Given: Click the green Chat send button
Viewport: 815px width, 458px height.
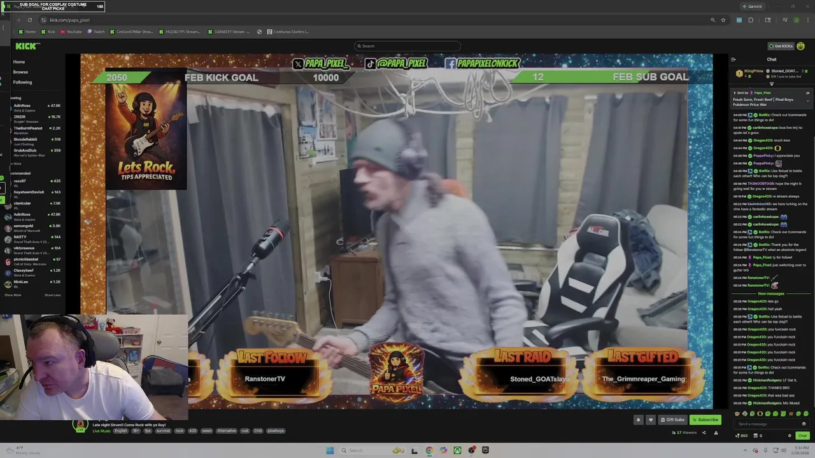Looking at the screenshot, I should tap(802, 436).
